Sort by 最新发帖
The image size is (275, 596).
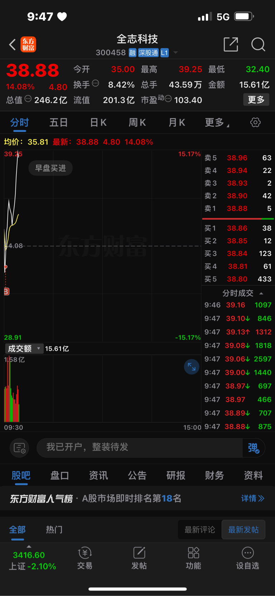(x=243, y=530)
